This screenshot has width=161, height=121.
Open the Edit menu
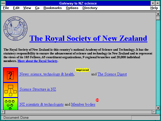coord(16,8)
